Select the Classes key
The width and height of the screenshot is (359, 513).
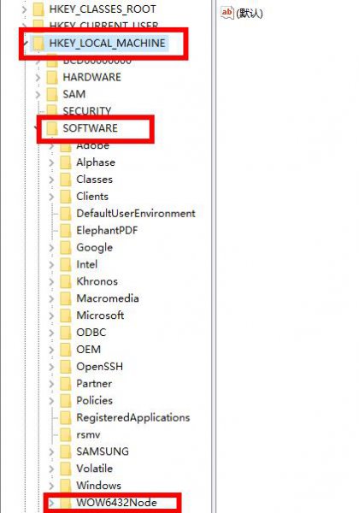click(95, 180)
